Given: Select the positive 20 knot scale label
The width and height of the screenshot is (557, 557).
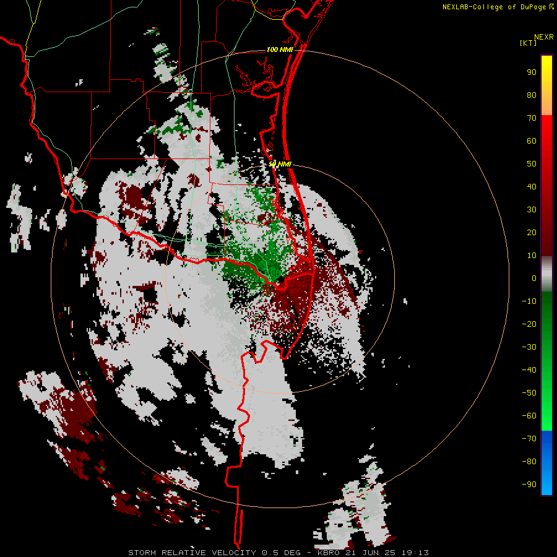Looking at the screenshot, I should tap(532, 232).
